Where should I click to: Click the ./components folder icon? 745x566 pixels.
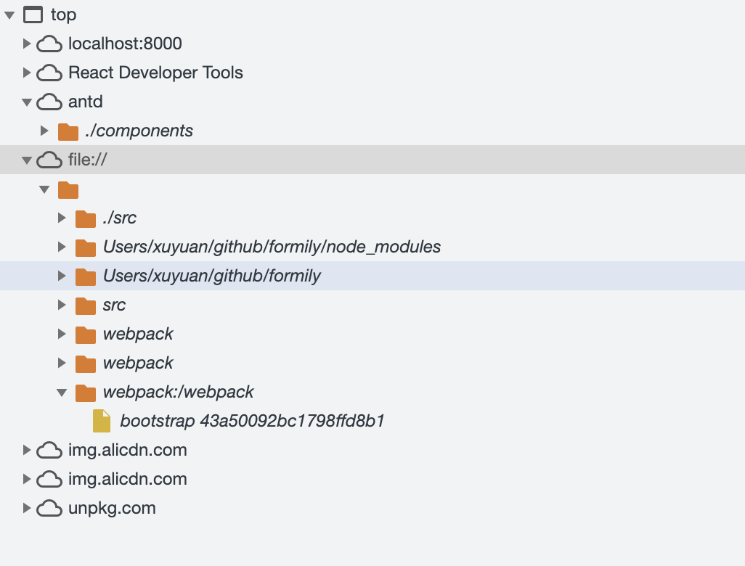(68, 131)
